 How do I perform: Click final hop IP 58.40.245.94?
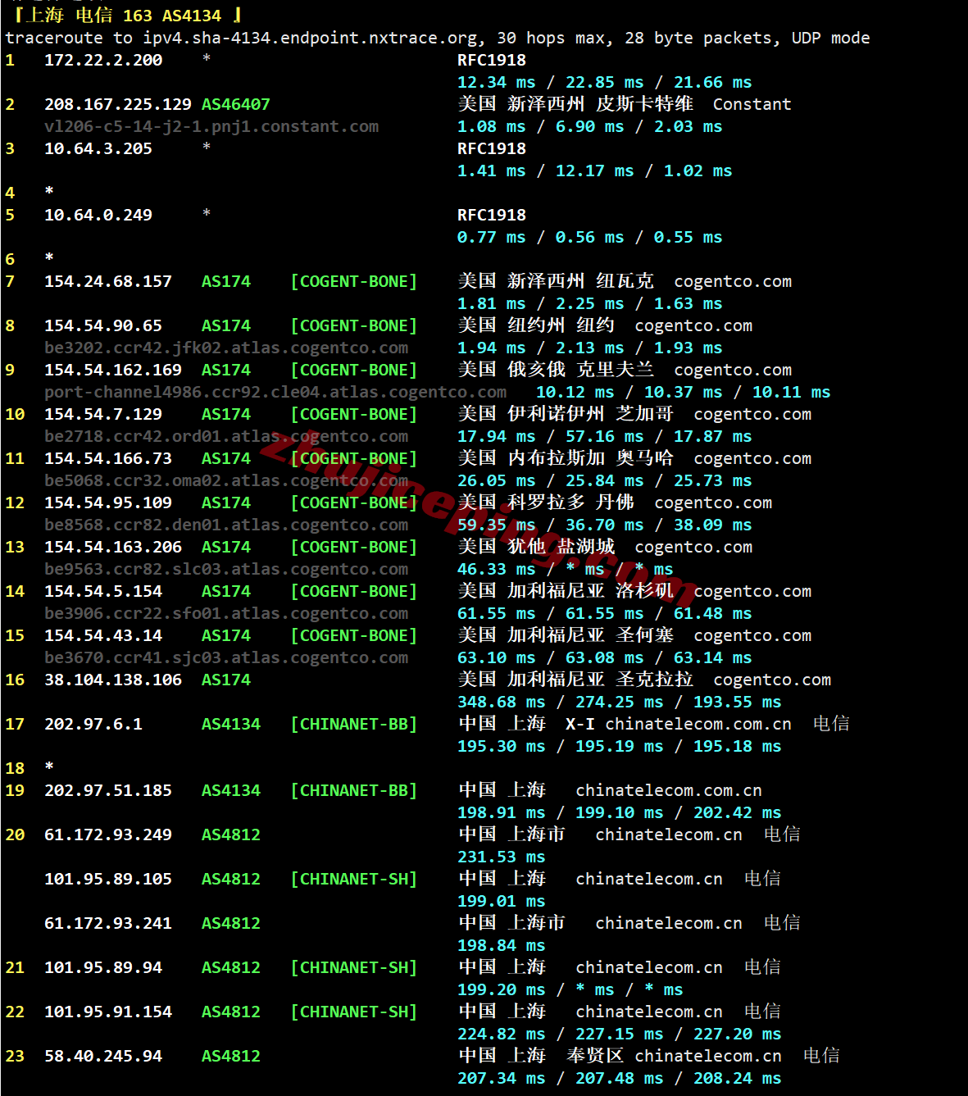(x=103, y=1056)
